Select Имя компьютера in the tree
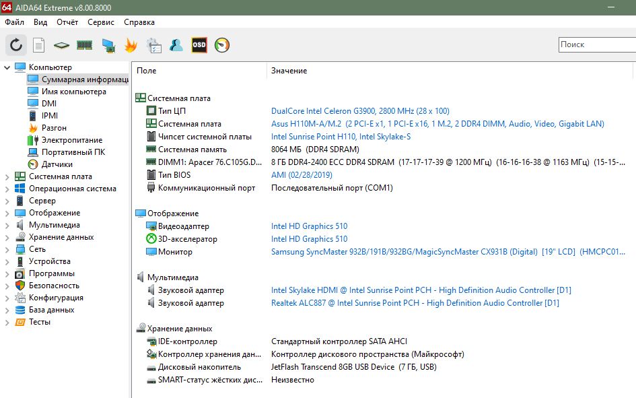Viewport: 636px width, 398px height. tap(74, 92)
